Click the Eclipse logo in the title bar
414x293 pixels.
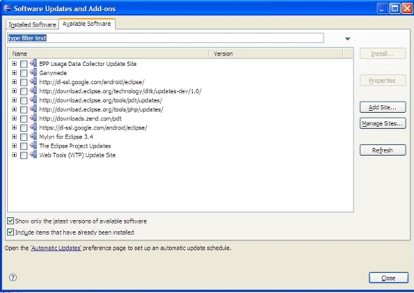pos(7,8)
